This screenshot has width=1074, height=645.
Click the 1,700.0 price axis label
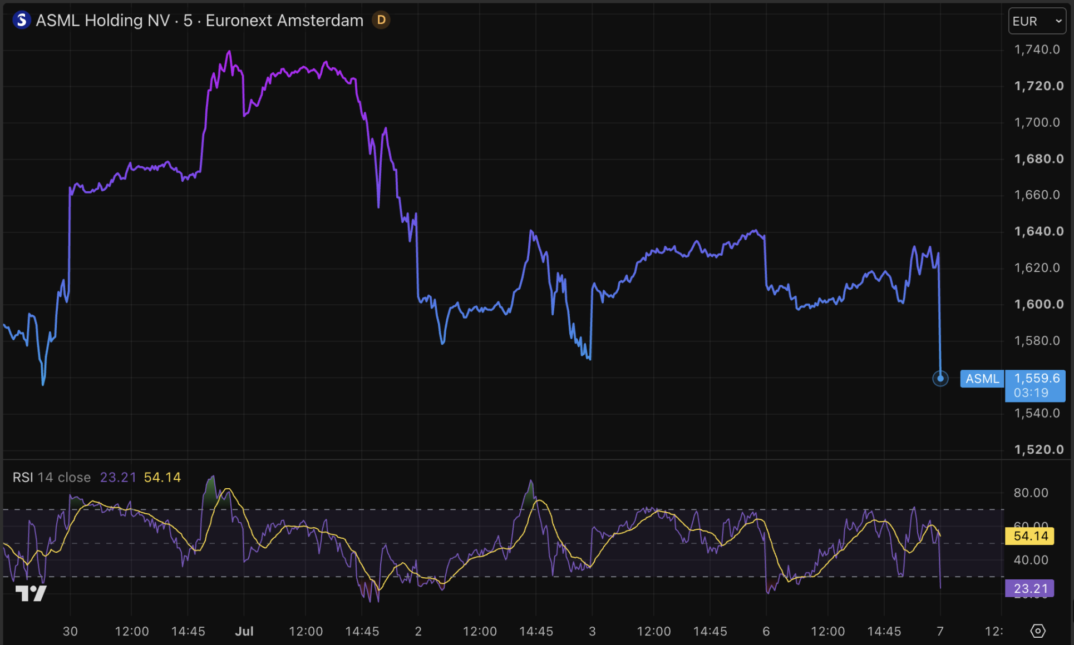[x=1037, y=122]
